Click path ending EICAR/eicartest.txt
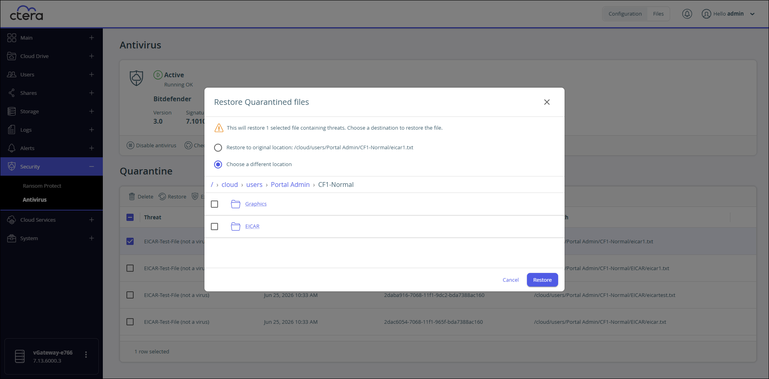The image size is (769, 379). pos(605,295)
